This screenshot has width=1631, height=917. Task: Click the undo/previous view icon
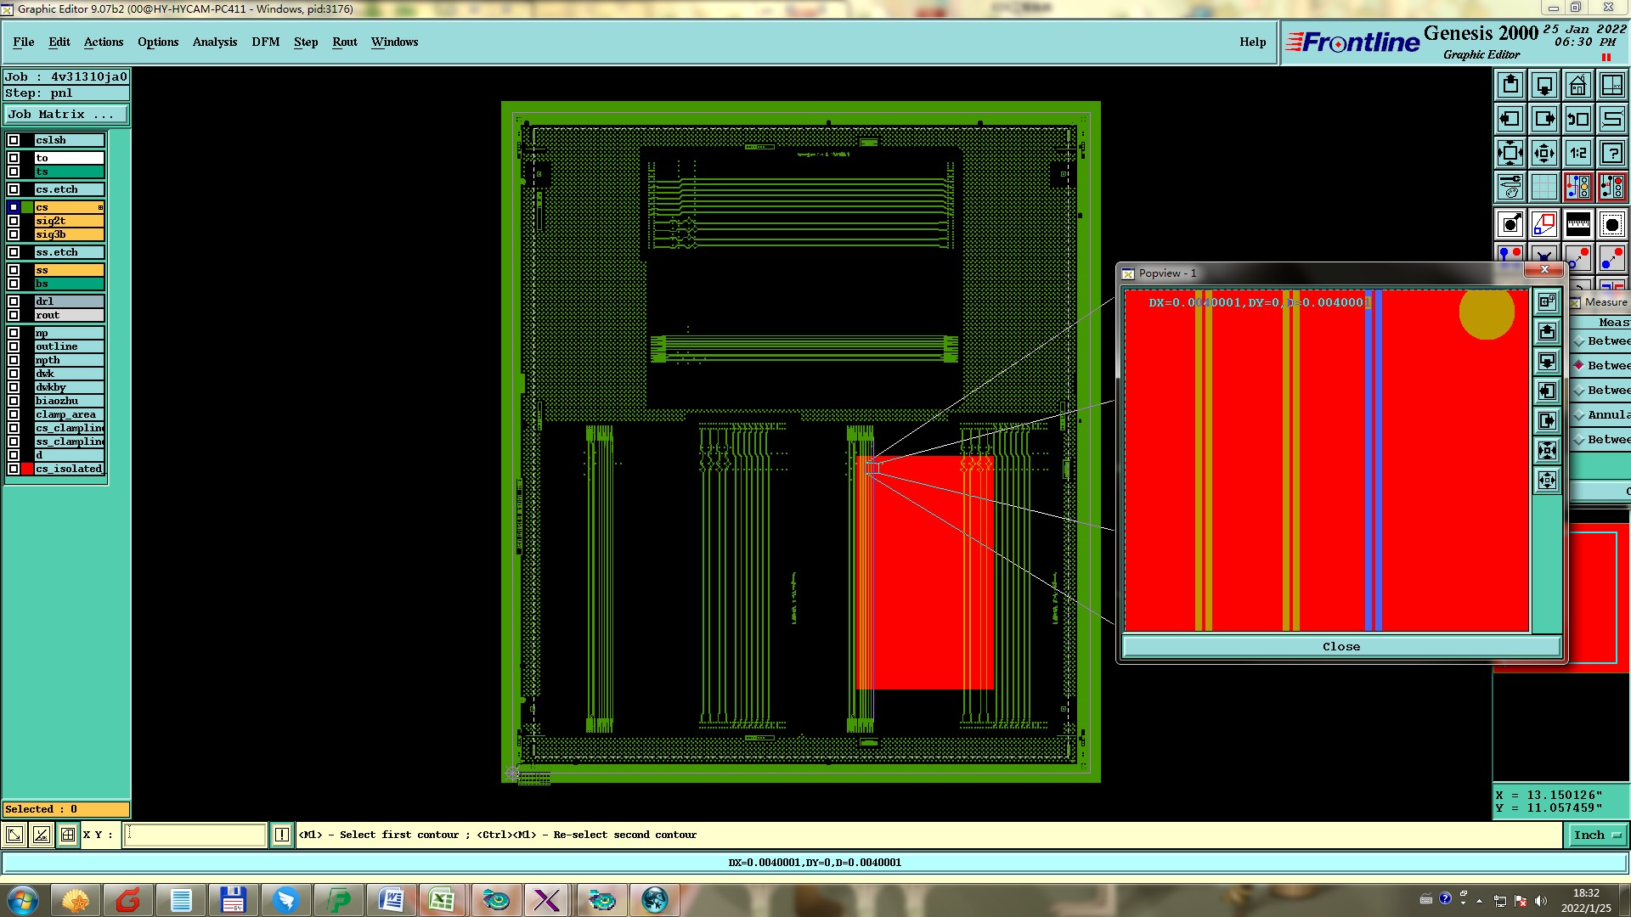click(1577, 119)
